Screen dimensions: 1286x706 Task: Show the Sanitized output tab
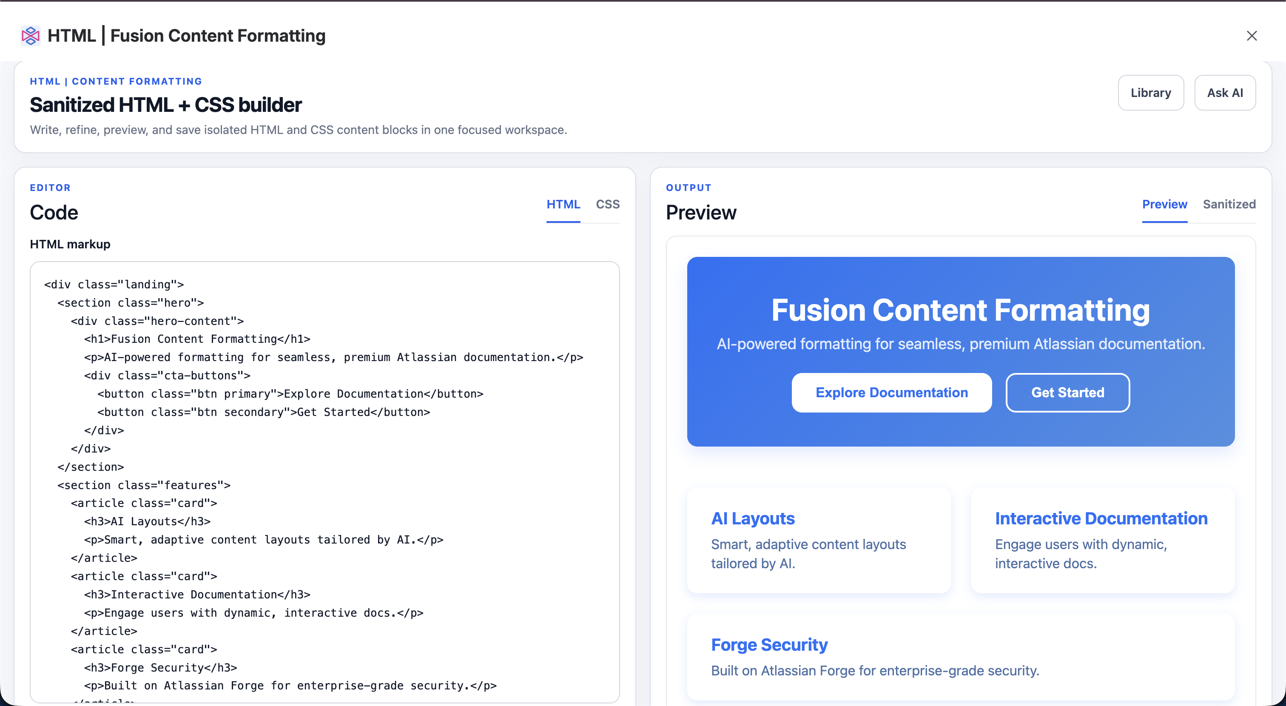[1229, 204]
